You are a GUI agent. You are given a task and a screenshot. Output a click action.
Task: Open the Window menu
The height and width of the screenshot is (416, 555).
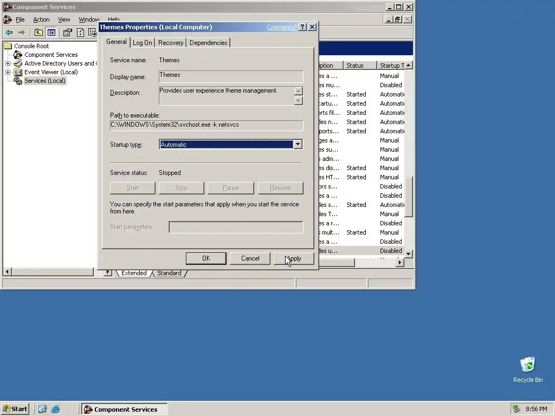click(x=89, y=19)
